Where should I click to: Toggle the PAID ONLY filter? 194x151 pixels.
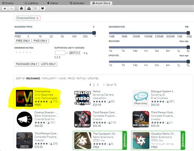point(41,41)
